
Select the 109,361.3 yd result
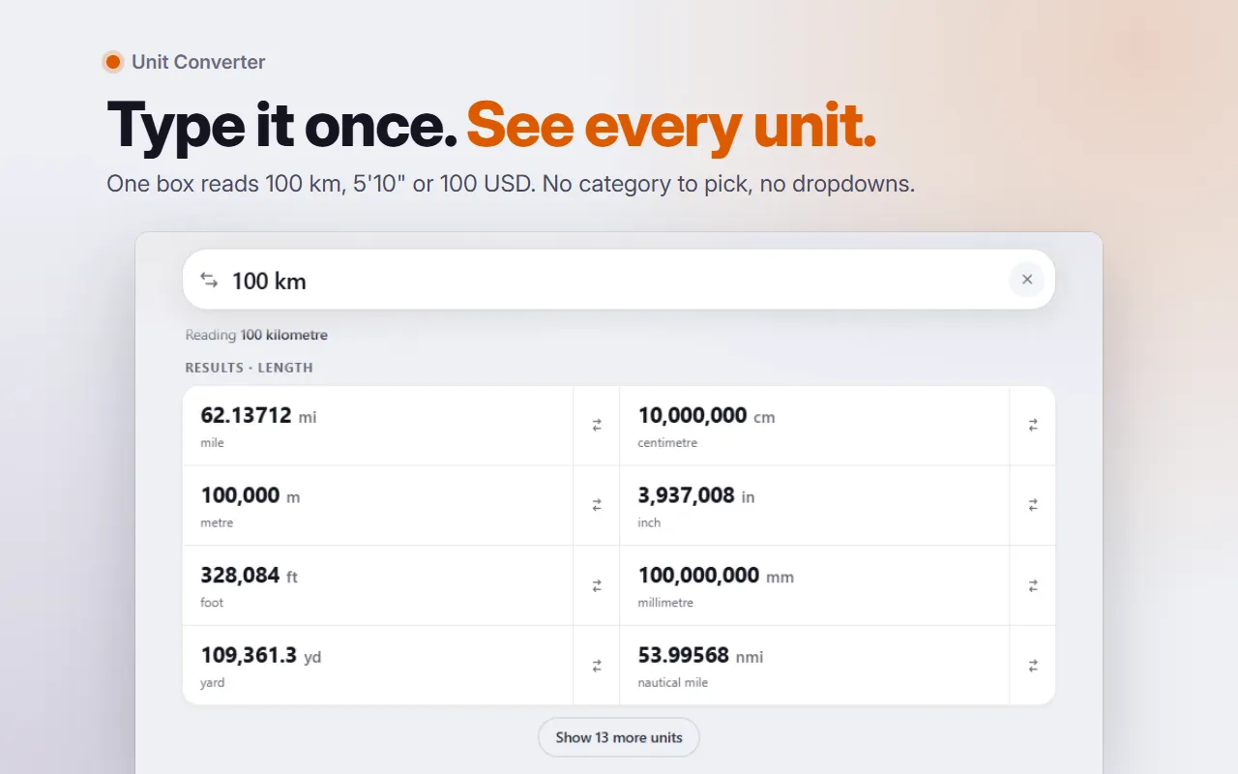pyautogui.click(x=377, y=666)
